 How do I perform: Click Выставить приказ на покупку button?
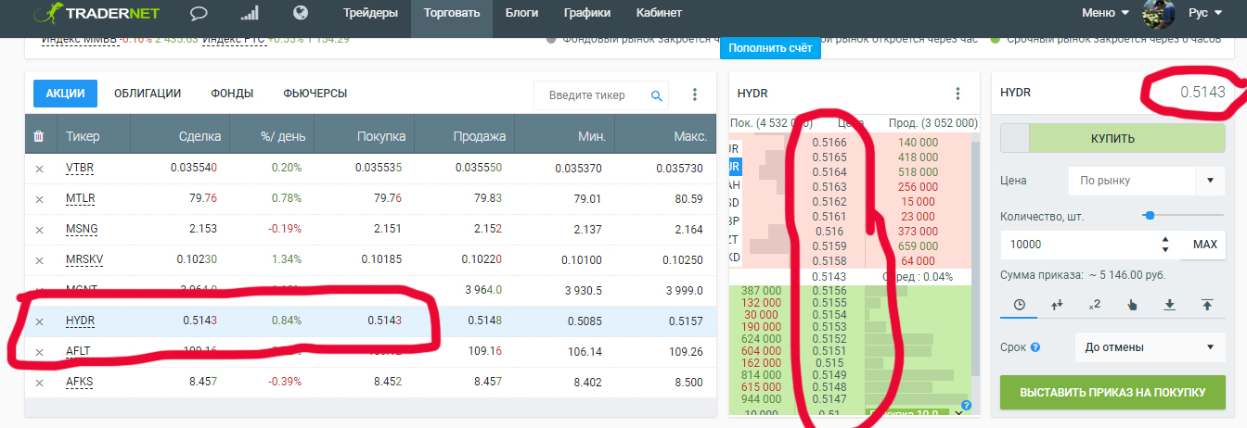point(1112,393)
